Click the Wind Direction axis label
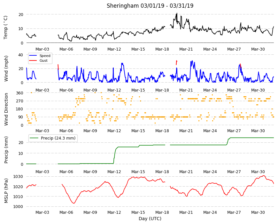Image resolution: width=278 pixels, height=224 pixels. tap(6, 109)
